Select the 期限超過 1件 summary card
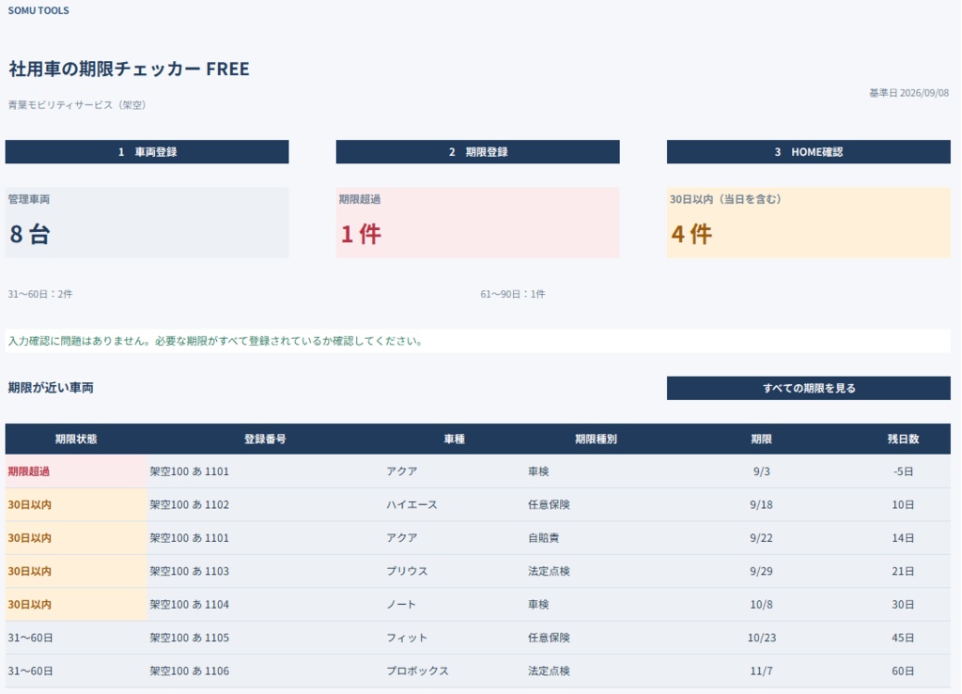 (477, 223)
